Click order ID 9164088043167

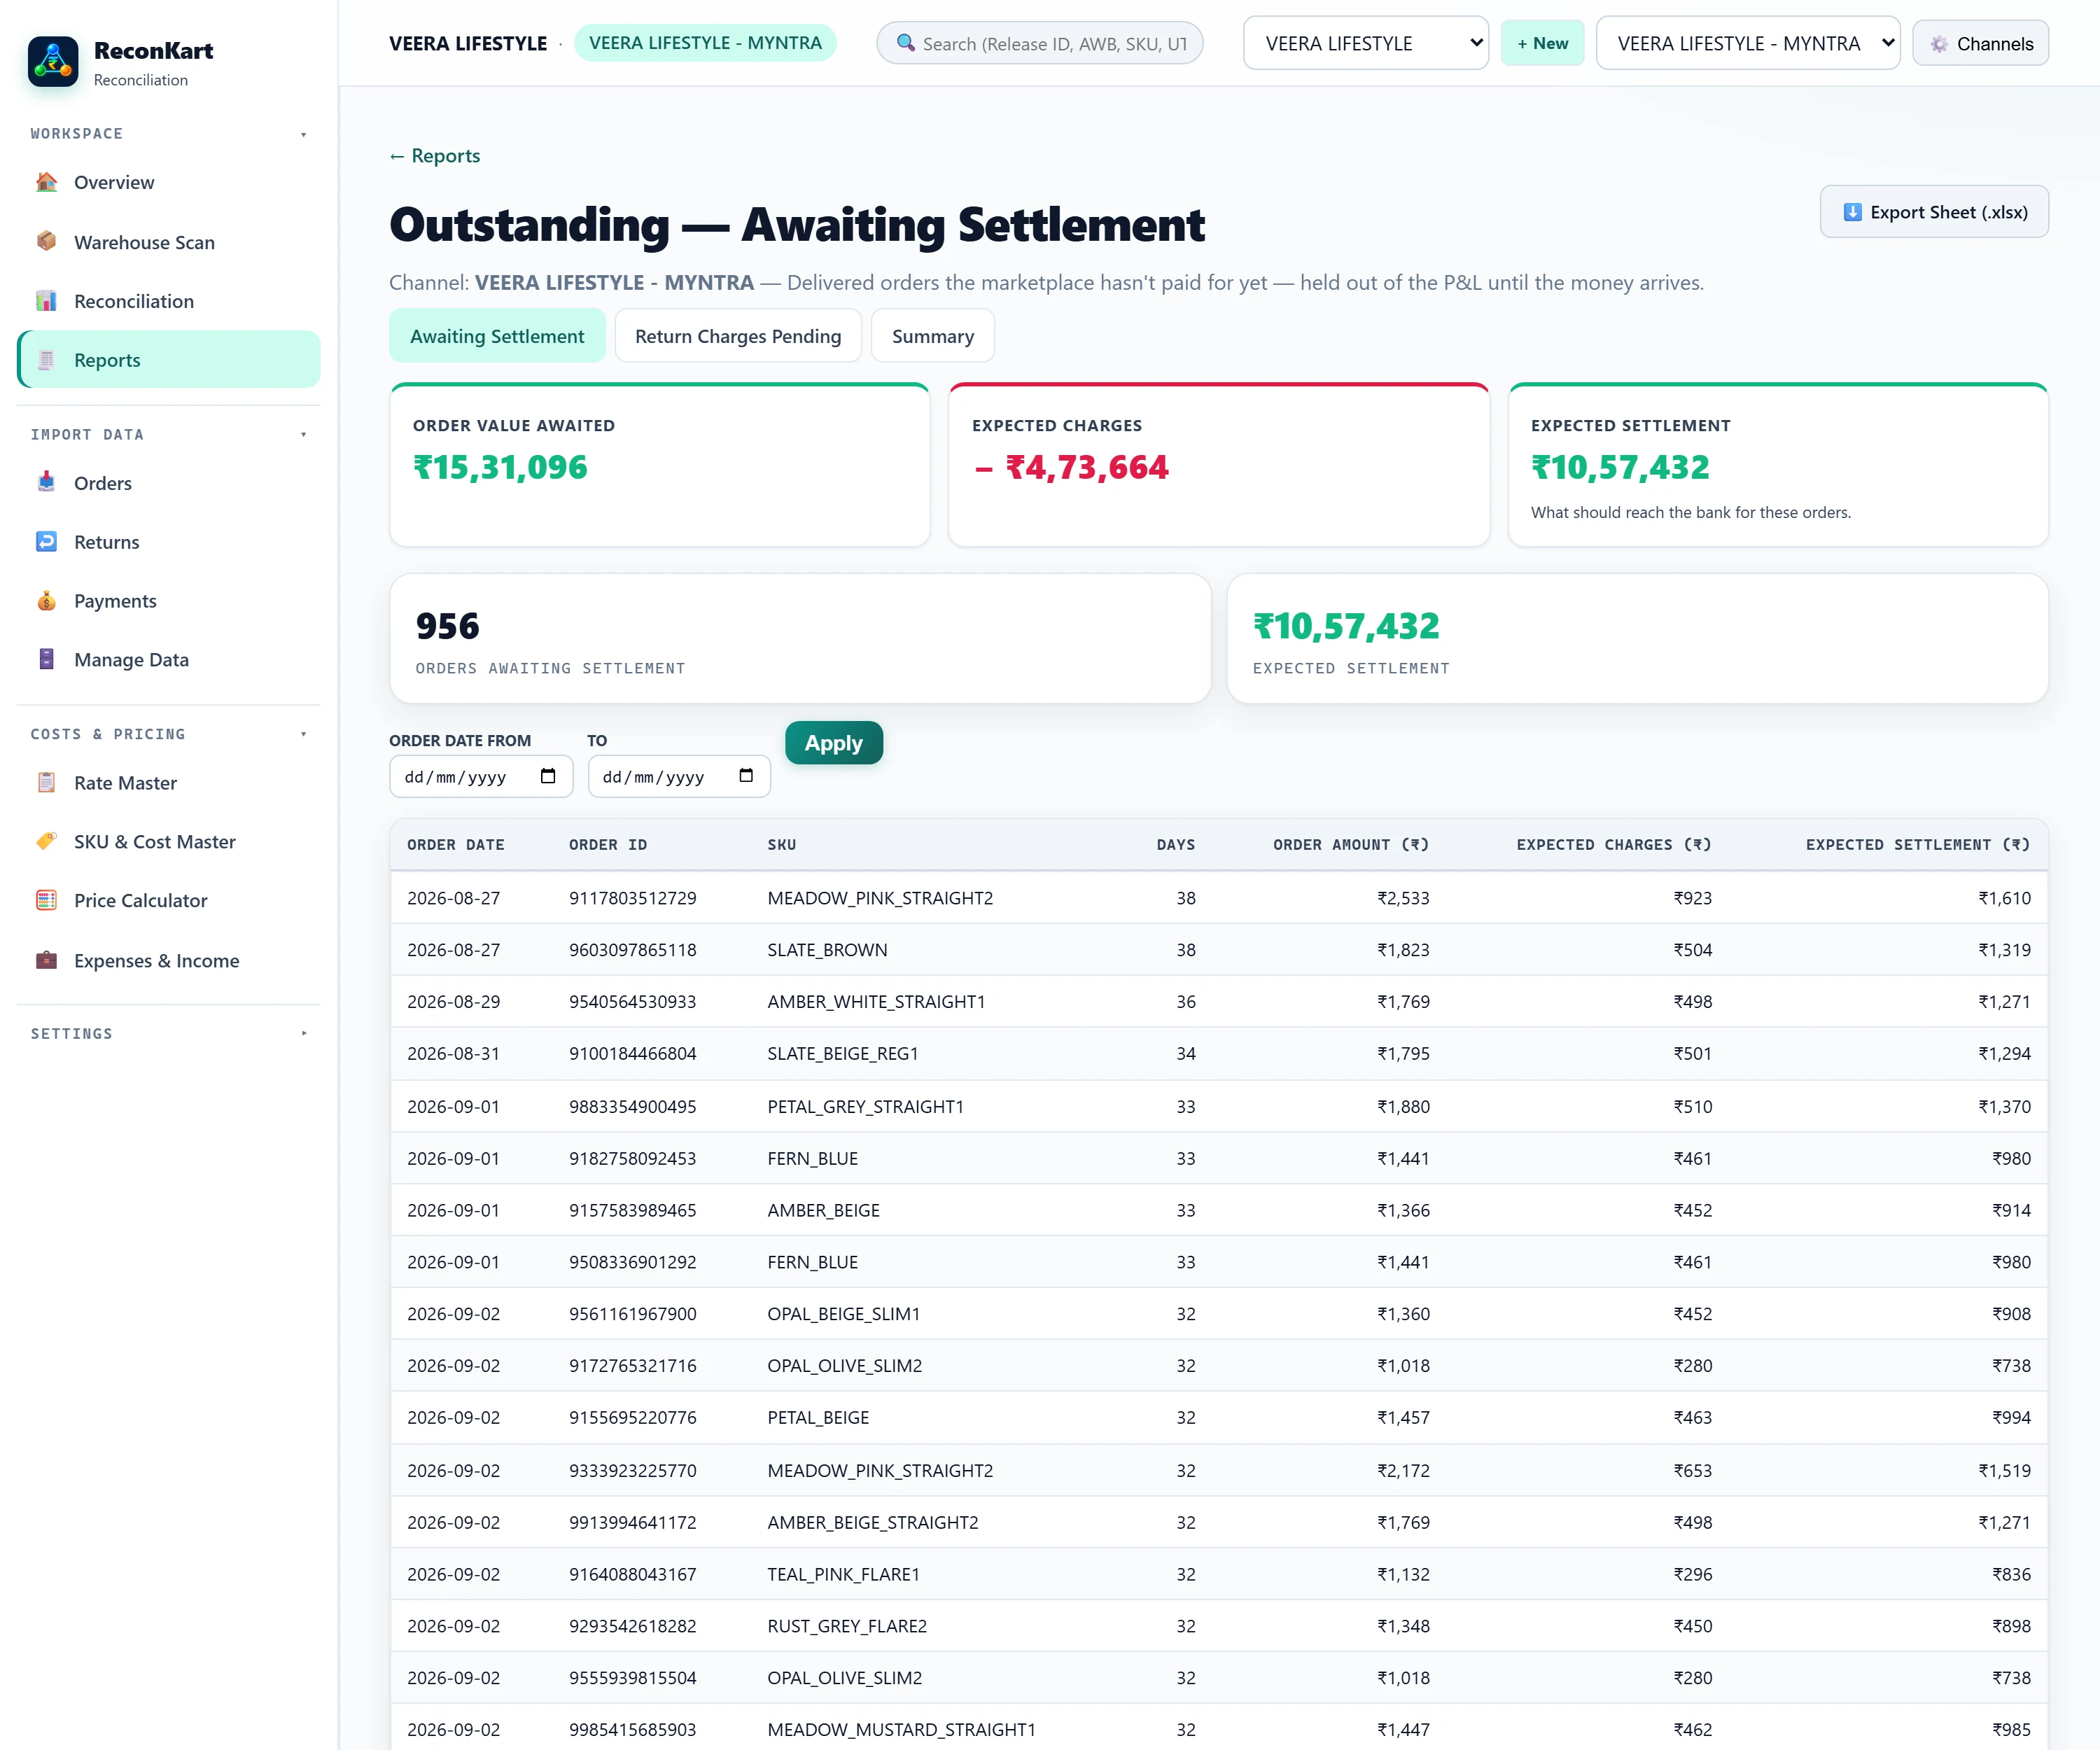pos(632,1574)
